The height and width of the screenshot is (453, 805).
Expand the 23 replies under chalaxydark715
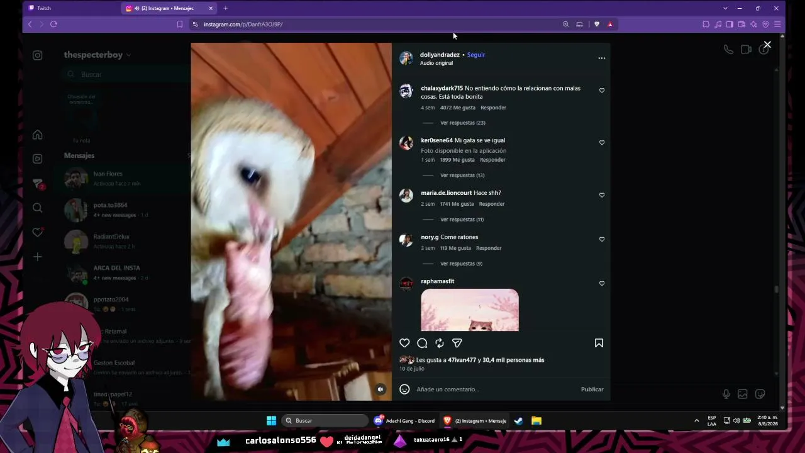point(463,123)
